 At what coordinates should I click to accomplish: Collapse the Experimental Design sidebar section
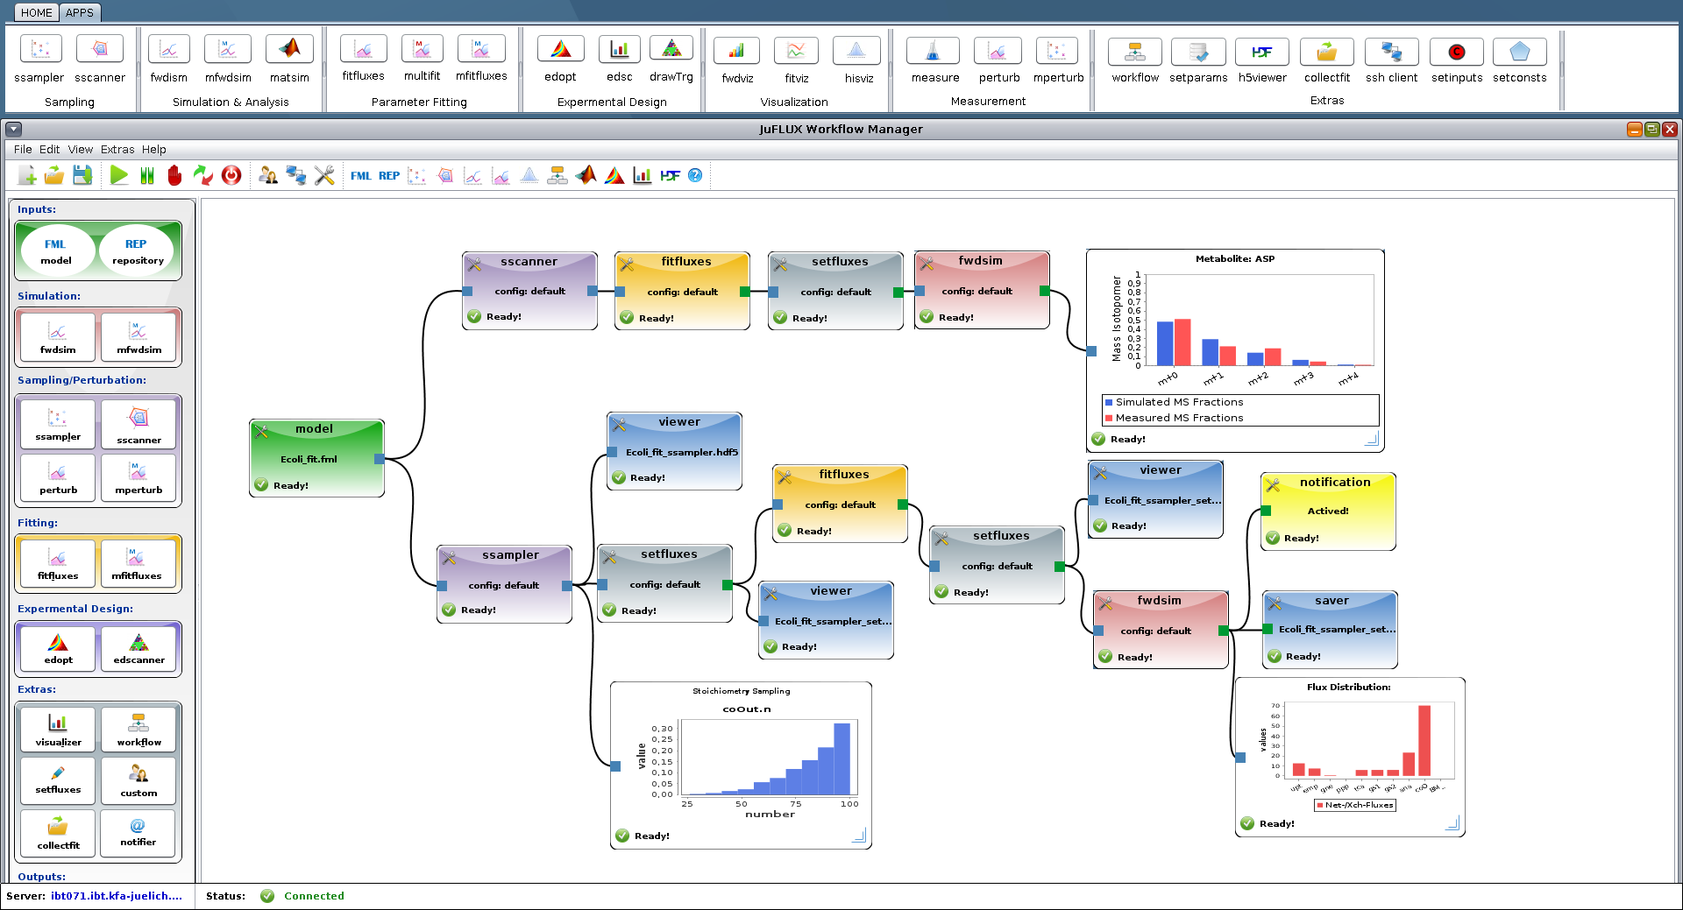(75, 608)
